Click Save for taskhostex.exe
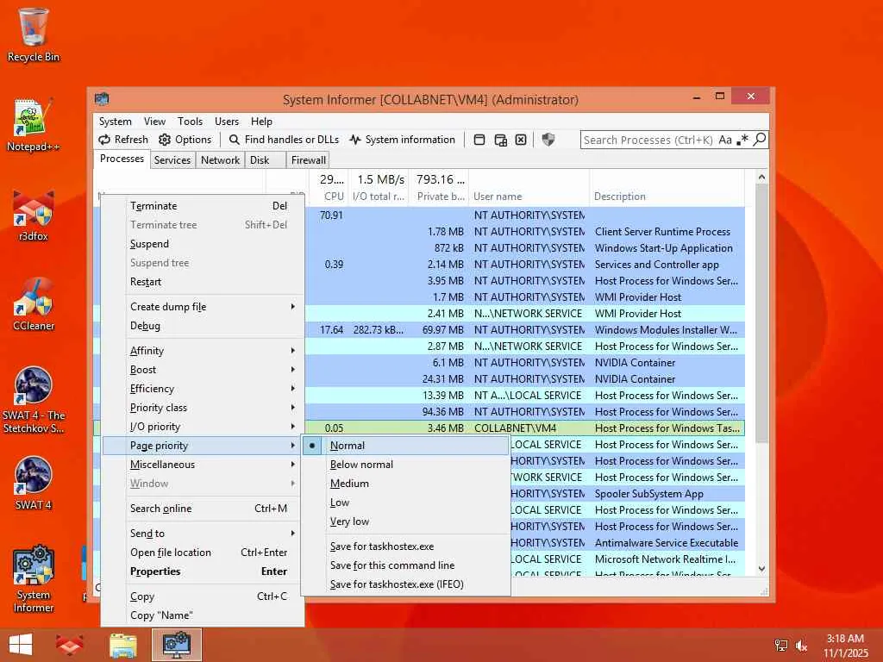The width and height of the screenshot is (883, 662). [x=405, y=546]
